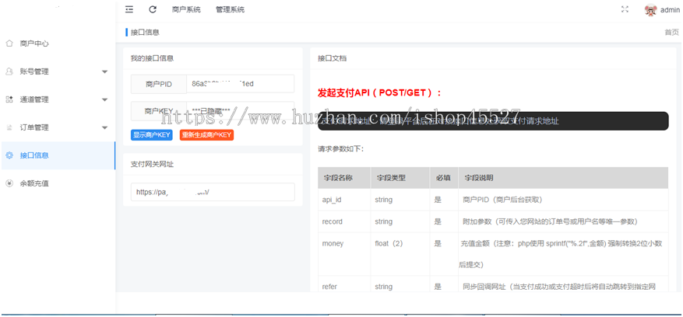Viewport: 683px width, 317px height.
Task: Click the 充值金额 description cell
Action: (562, 254)
